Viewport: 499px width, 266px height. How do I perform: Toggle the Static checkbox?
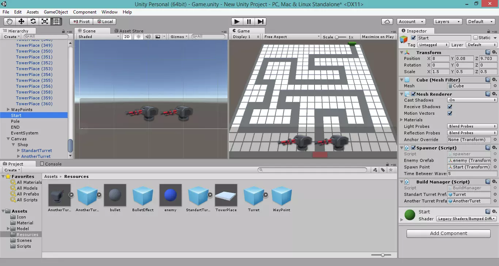click(476, 38)
